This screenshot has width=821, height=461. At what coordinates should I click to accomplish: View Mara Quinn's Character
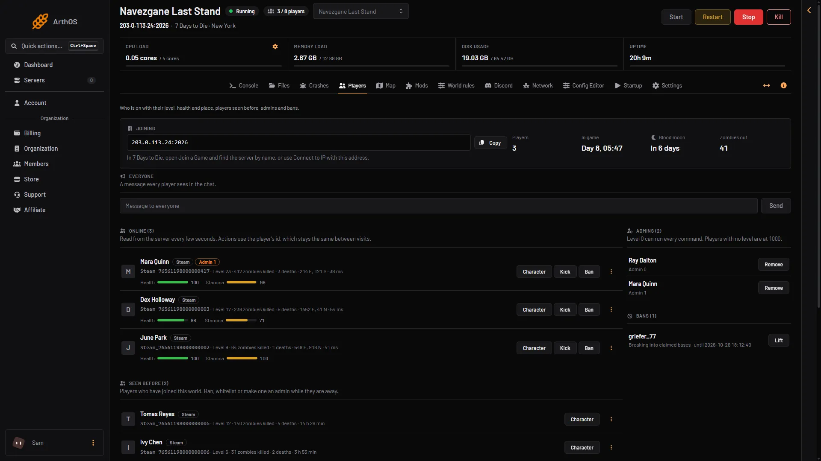pos(534,272)
